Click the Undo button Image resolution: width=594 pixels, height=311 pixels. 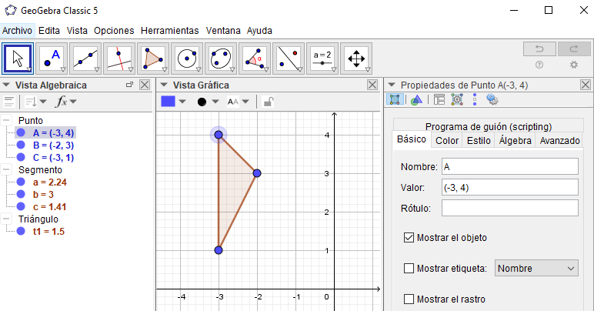pos(539,48)
